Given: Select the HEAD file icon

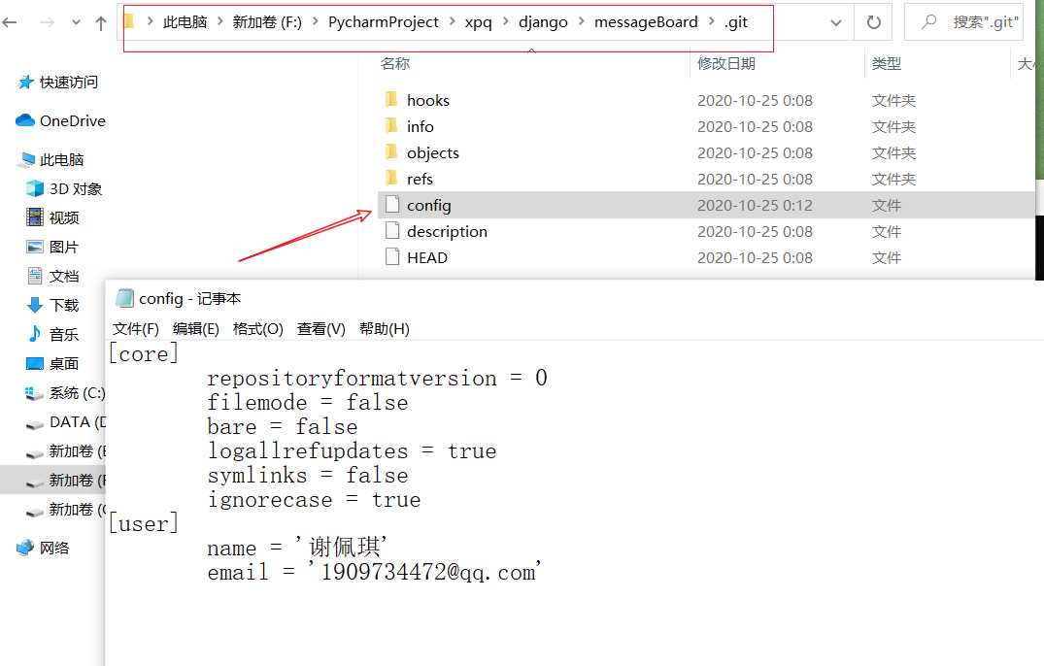Looking at the screenshot, I should click(392, 257).
